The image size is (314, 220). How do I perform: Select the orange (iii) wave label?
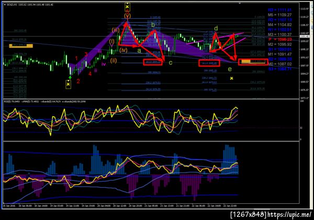[116, 30]
